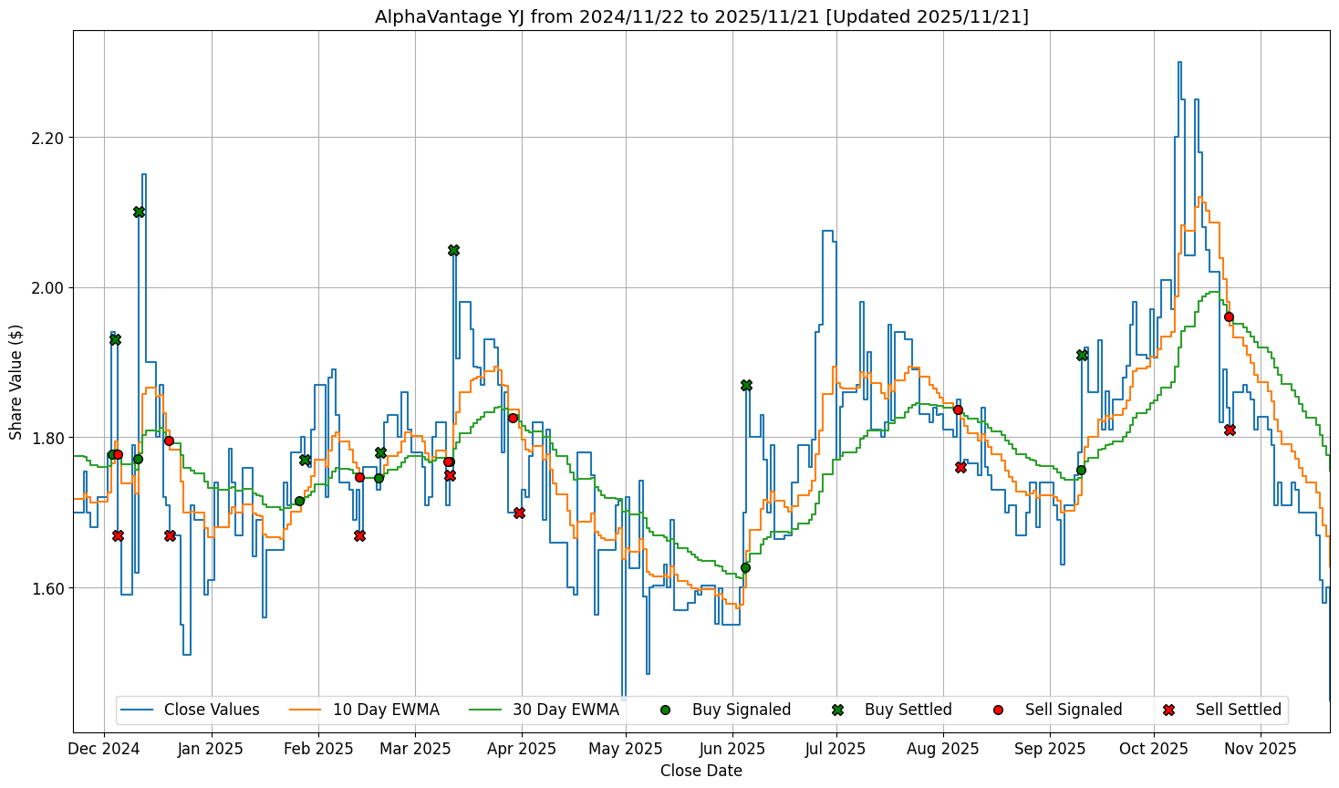Click the "Jul 2025" x-axis tick label
Viewport: 1339px width, 788px height.
tap(836, 749)
